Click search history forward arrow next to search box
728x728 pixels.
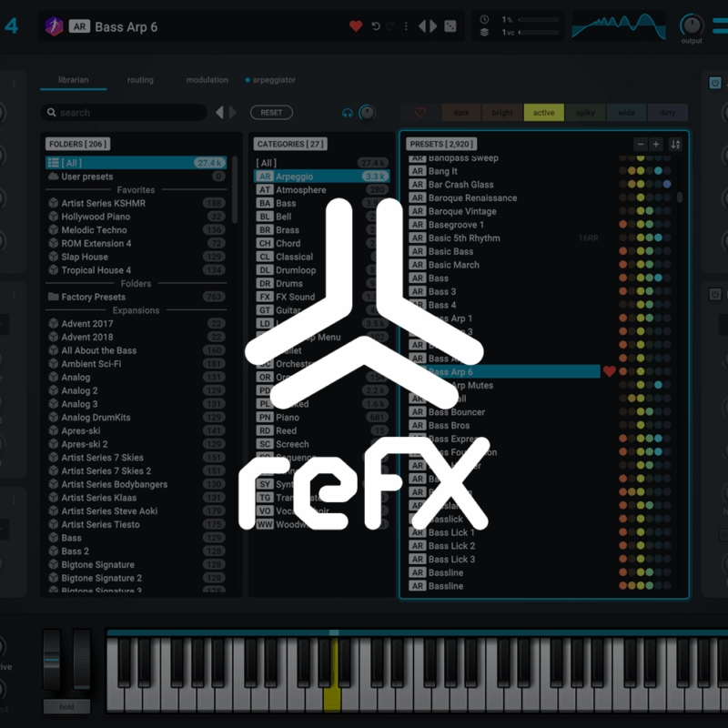click(x=233, y=112)
